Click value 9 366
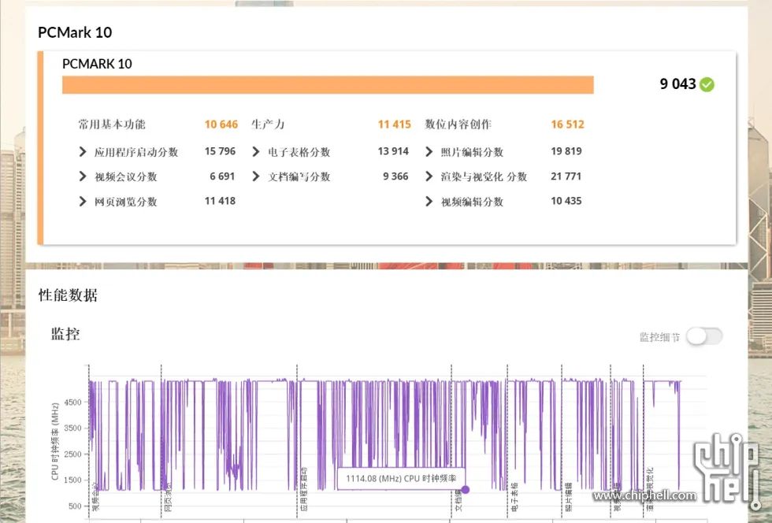This screenshot has height=523, width=772. 395,176
